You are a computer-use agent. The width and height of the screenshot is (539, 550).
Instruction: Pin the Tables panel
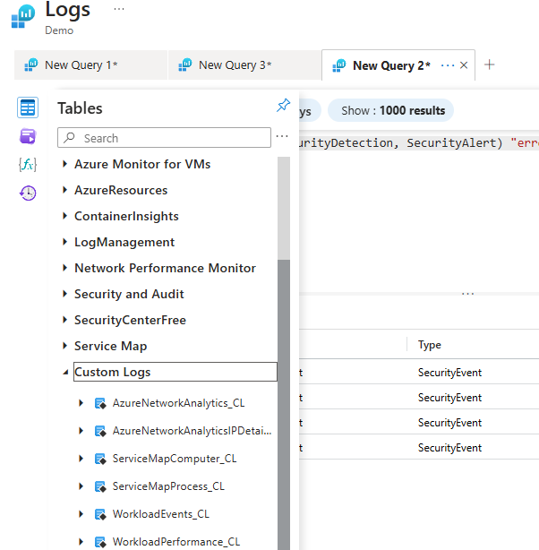[283, 105]
